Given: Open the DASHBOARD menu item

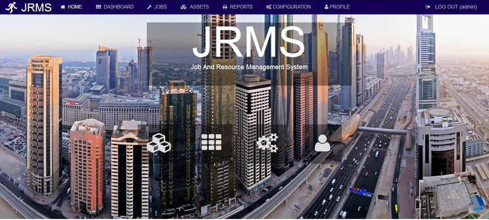Looking at the screenshot, I should click(115, 7).
